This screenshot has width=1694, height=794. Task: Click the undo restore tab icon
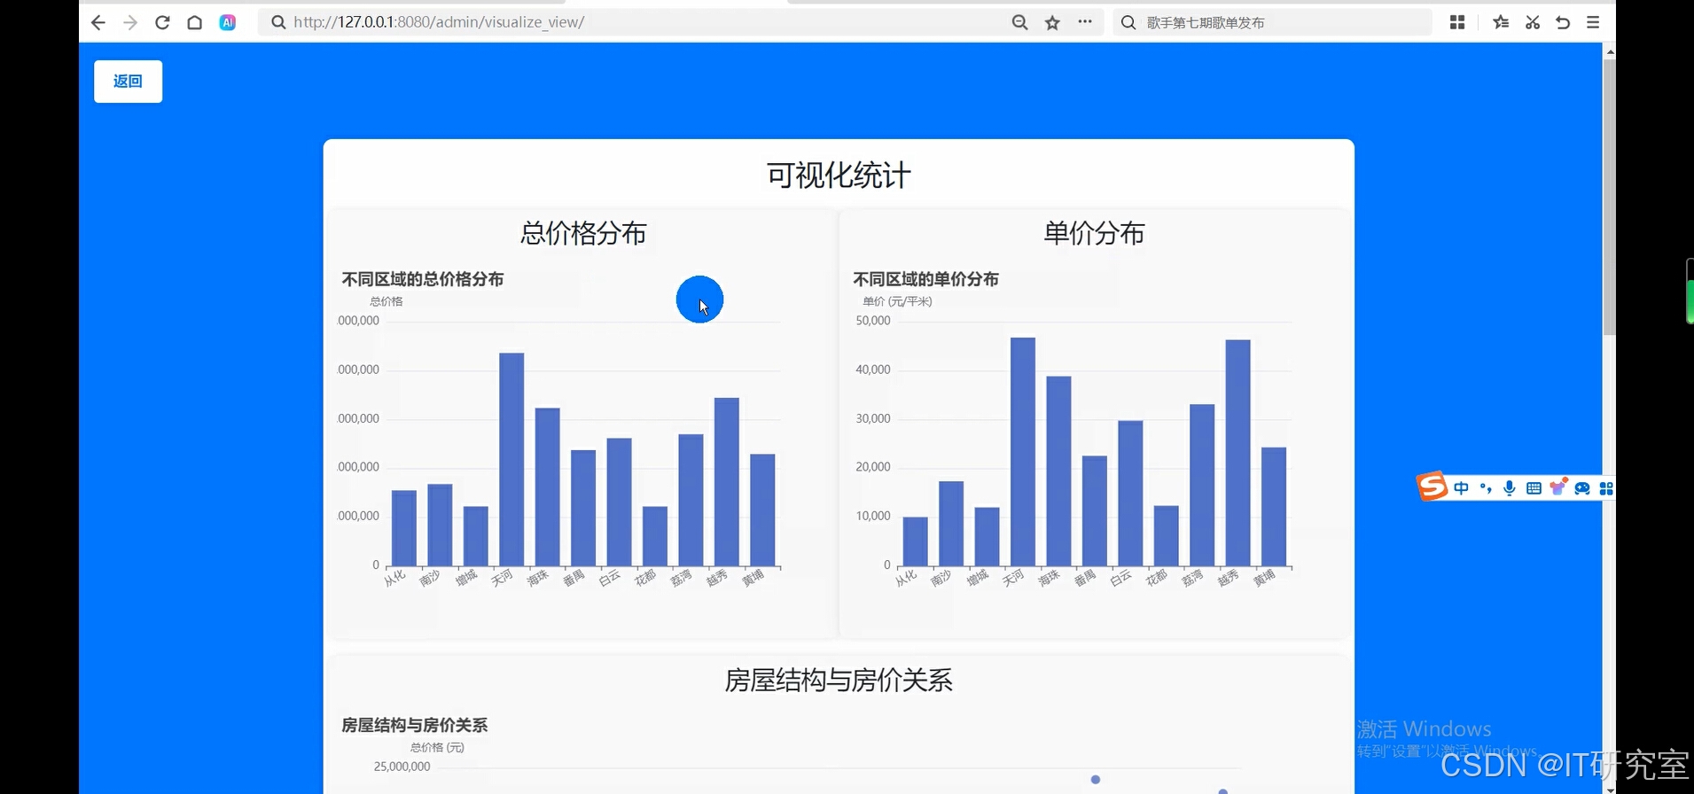pos(1563,22)
